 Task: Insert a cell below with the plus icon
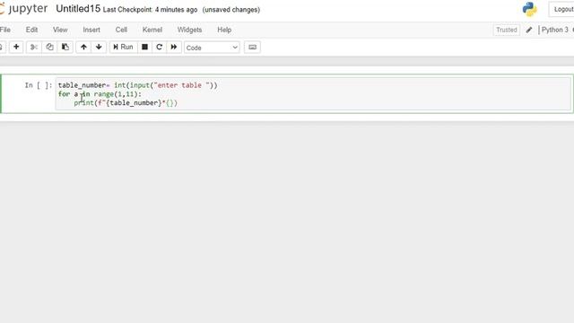click(16, 47)
